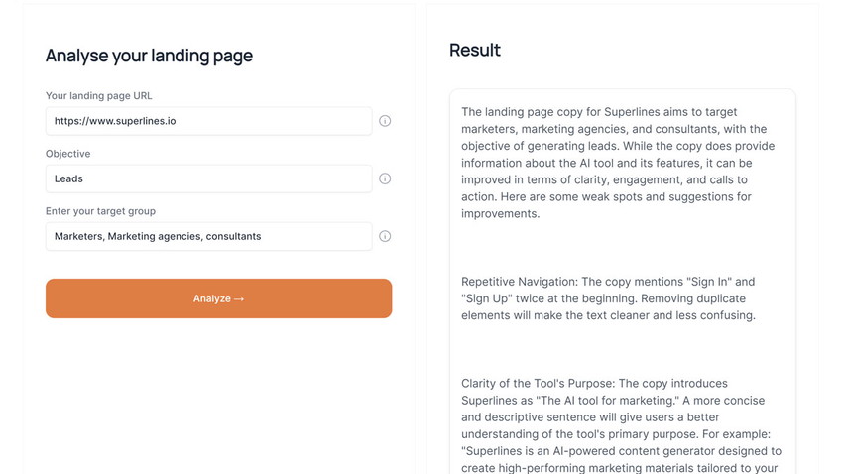Click the arrow inside the Analyze button
This screenshot has width=843, height=474.
click(239, 298)
